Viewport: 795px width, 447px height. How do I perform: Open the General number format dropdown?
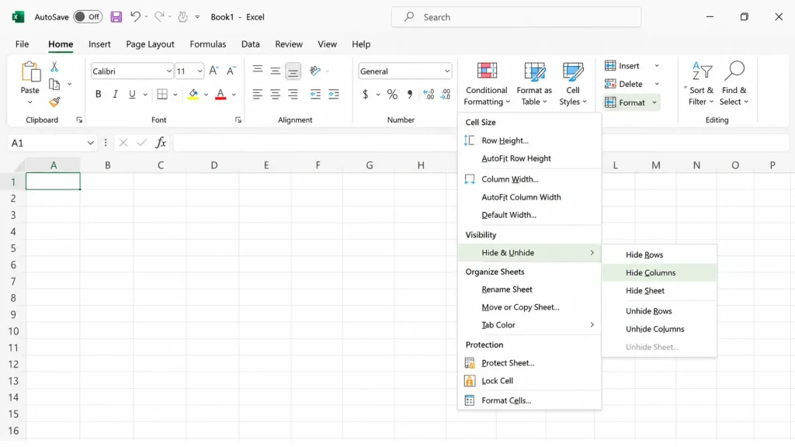coord(446,71)
